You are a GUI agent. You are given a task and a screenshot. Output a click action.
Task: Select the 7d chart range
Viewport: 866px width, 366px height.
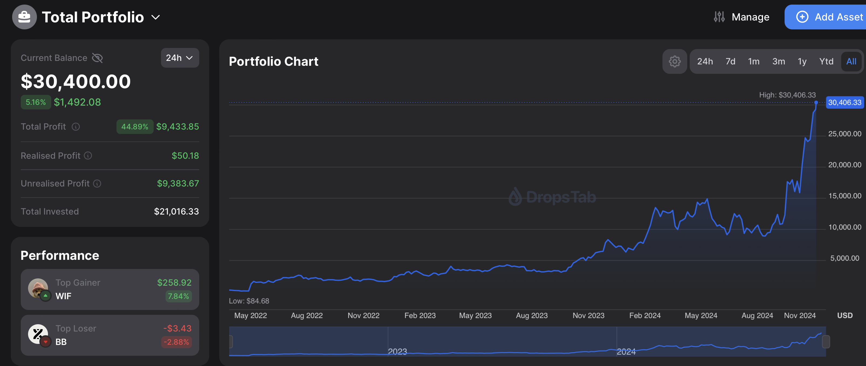tap(730, 61)
